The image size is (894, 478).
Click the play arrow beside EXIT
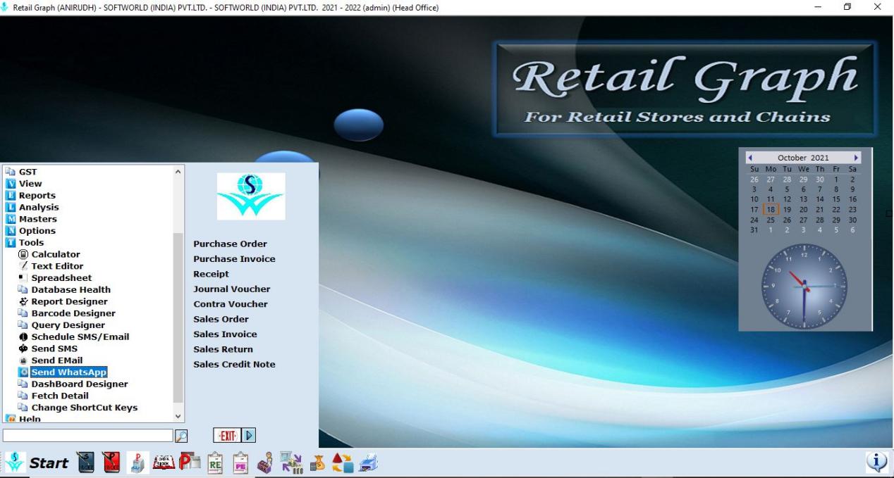(x=250, y=436)
